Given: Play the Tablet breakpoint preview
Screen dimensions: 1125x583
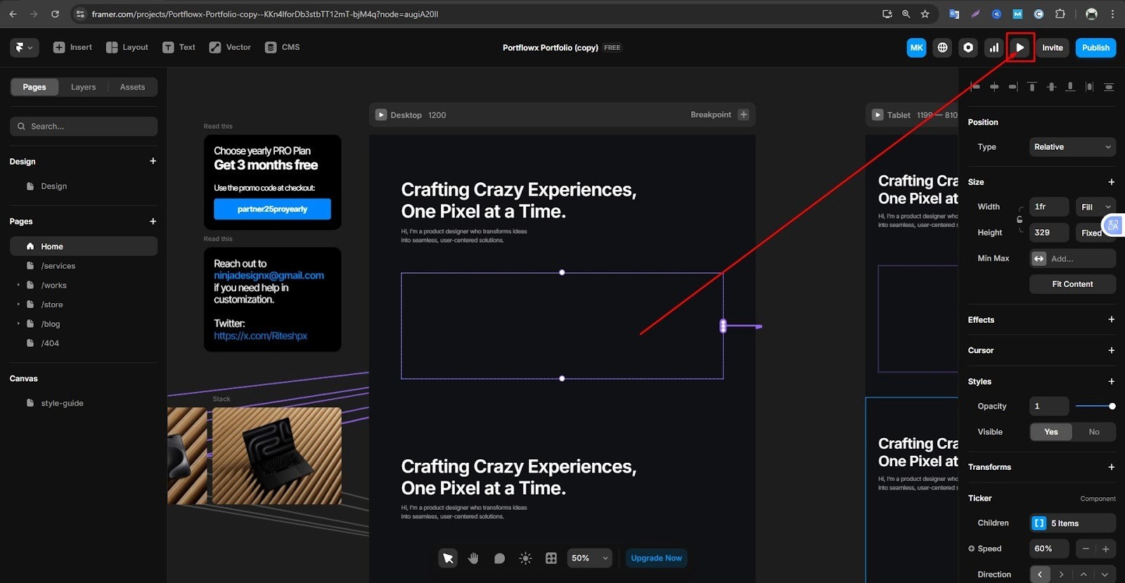Looking at the screenshot, I should click(x=877, y=115).
